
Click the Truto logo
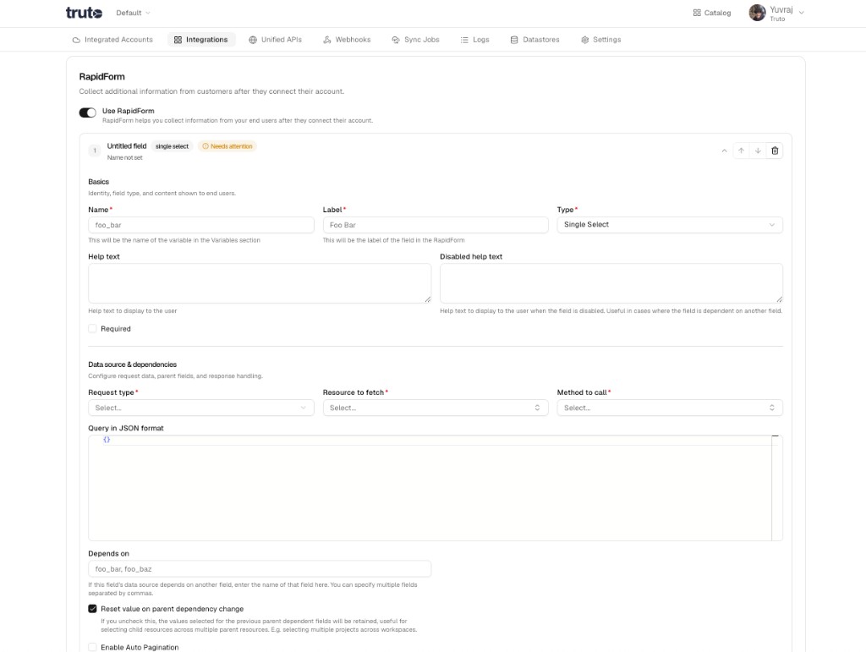(x=84, y=12)
